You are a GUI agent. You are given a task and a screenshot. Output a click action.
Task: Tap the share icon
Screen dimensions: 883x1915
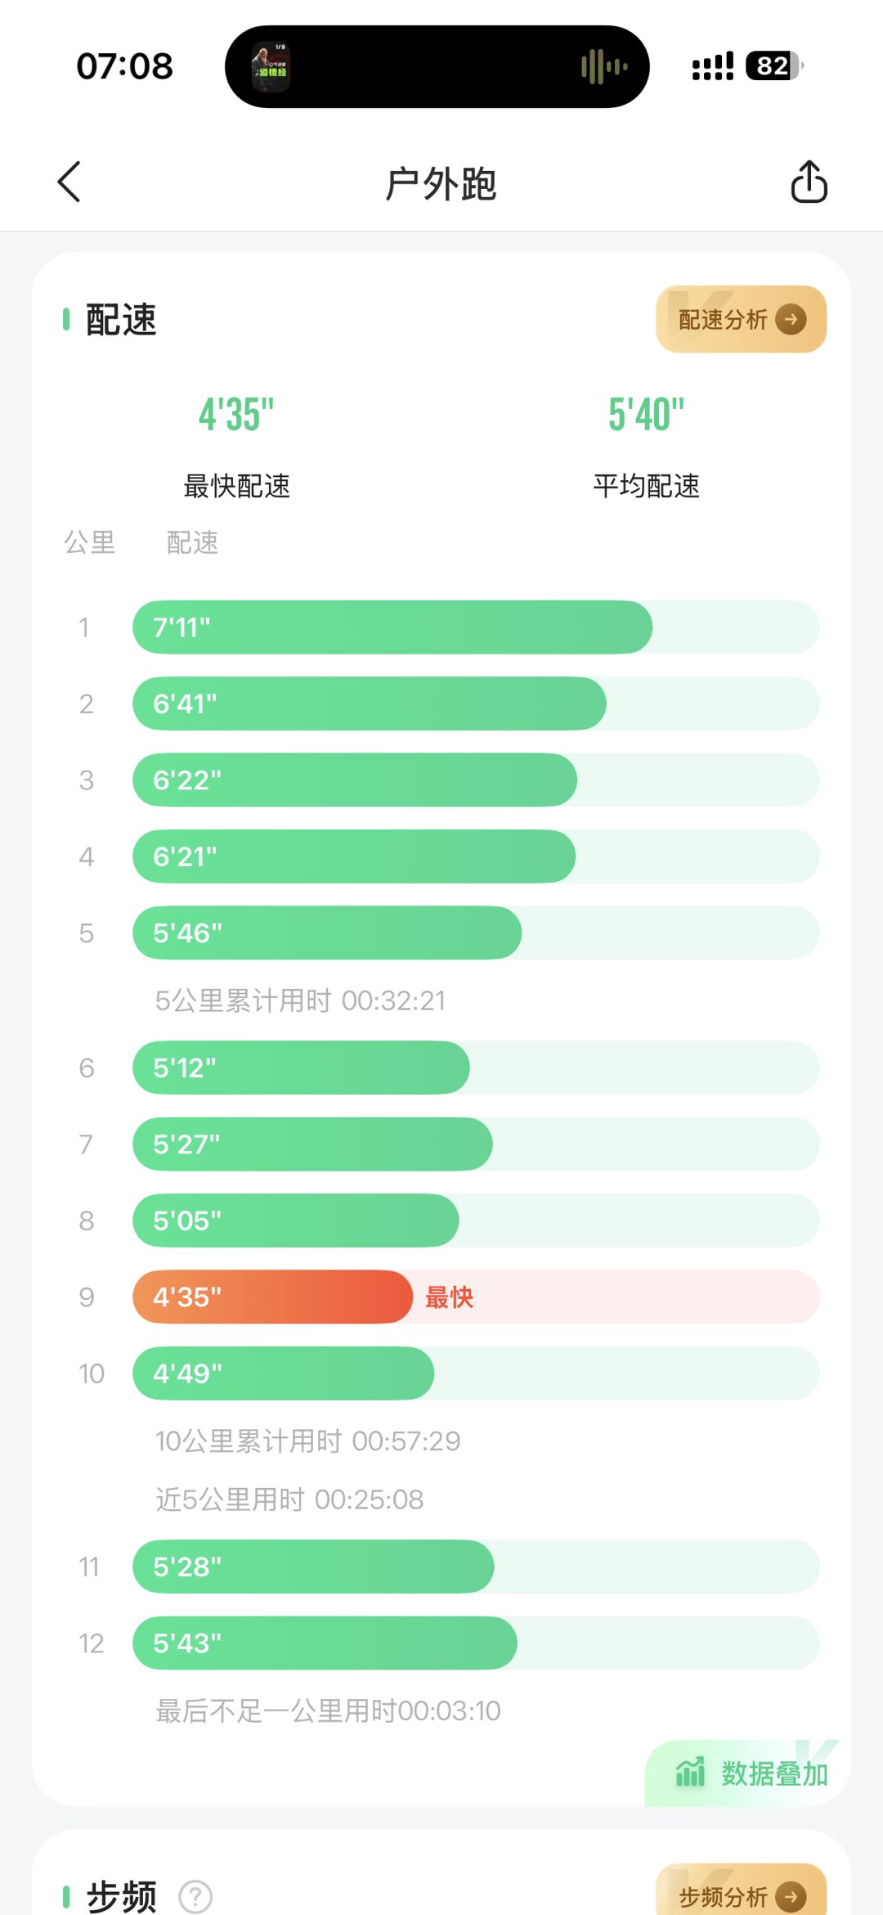(809, 182)
